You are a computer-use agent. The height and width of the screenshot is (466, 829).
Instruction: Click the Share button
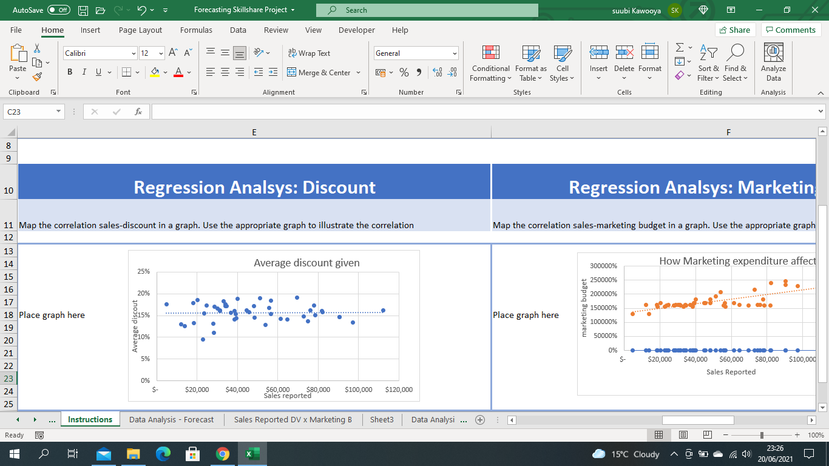(735, 30)
